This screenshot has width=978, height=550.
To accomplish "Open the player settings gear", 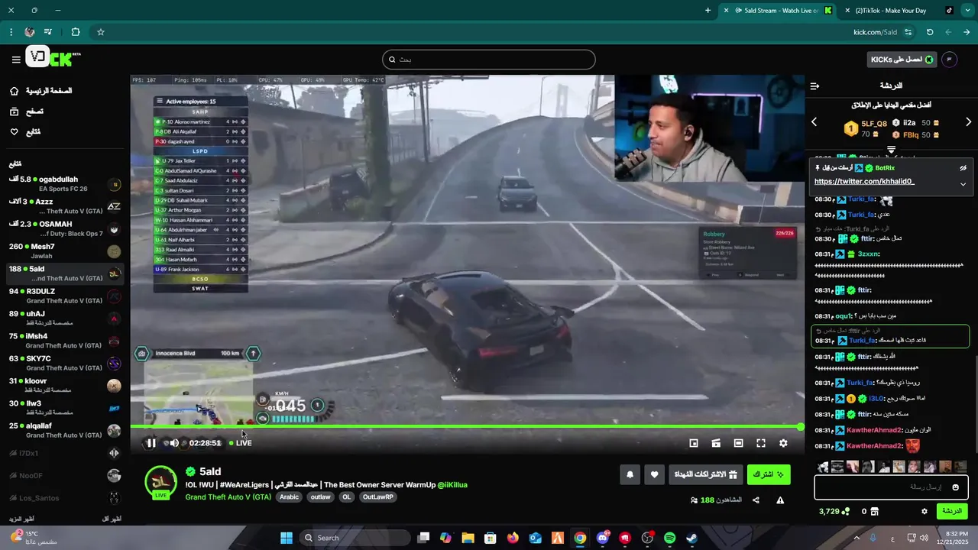I will (783, 443).
